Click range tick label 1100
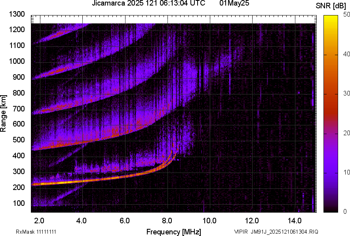The height and width of the screenshot is (236, 350). (x=17, y=45)
